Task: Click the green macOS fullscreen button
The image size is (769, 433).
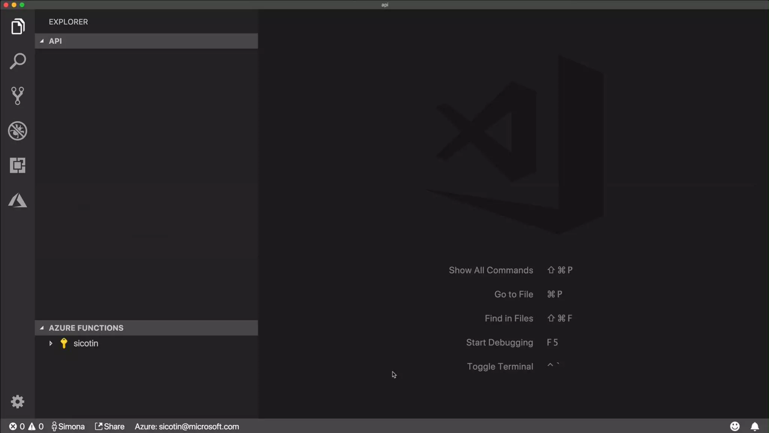Action: [x=22, y=5]
